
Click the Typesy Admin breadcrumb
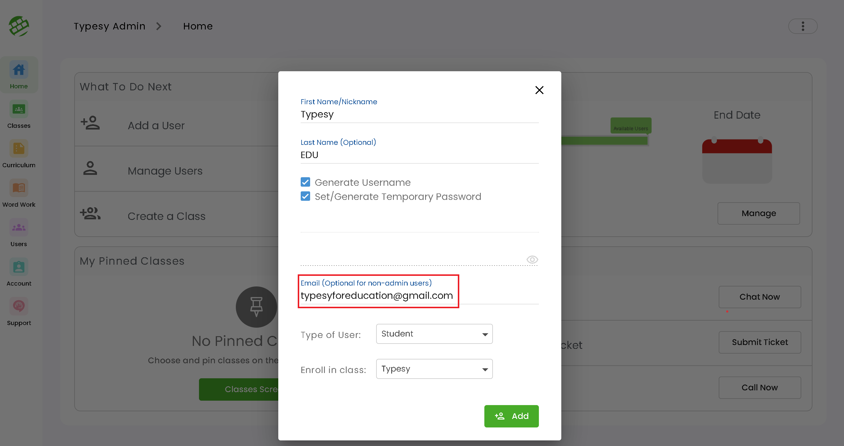[x=109, y=26]
